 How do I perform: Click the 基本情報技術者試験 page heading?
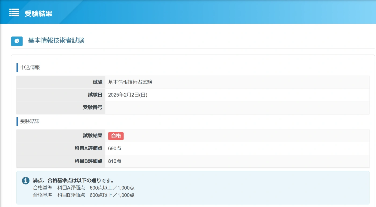pos(56,41)
